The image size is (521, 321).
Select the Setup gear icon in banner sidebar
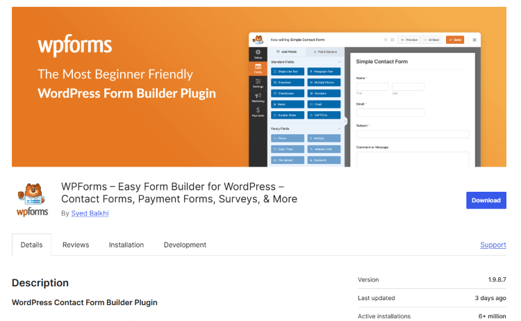[x=258, y=53]
